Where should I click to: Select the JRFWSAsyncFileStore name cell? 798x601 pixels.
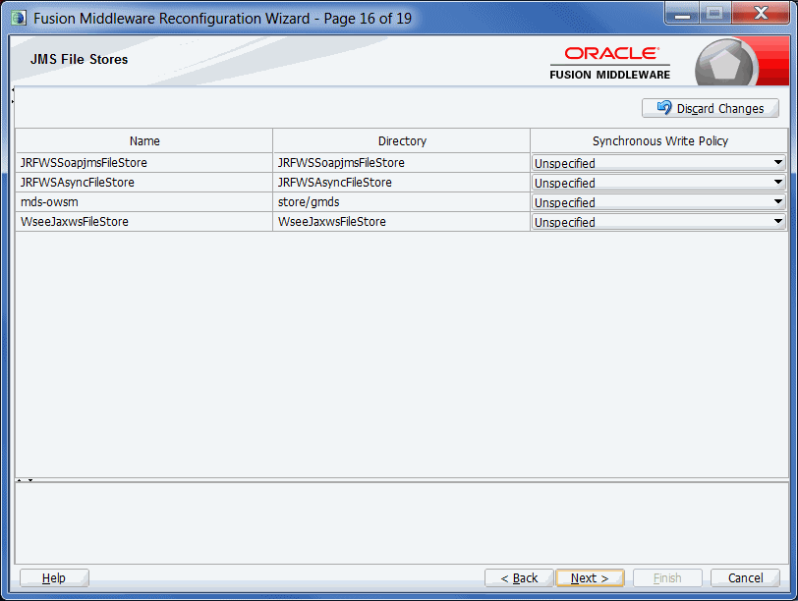(144, 183)
